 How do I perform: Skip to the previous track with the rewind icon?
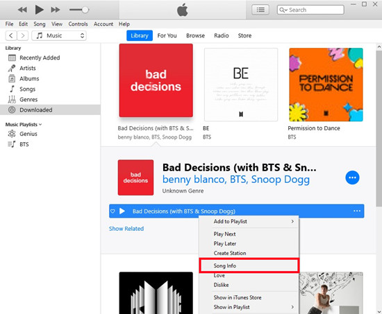pos(22,10)
